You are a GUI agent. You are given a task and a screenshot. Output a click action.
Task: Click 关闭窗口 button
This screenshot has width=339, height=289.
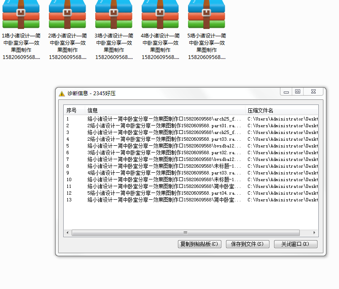(296, 244)
